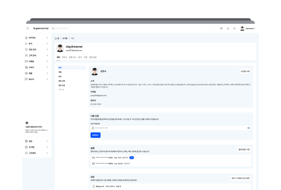Toggle password visibility with the eye icon

click(248, 128)
